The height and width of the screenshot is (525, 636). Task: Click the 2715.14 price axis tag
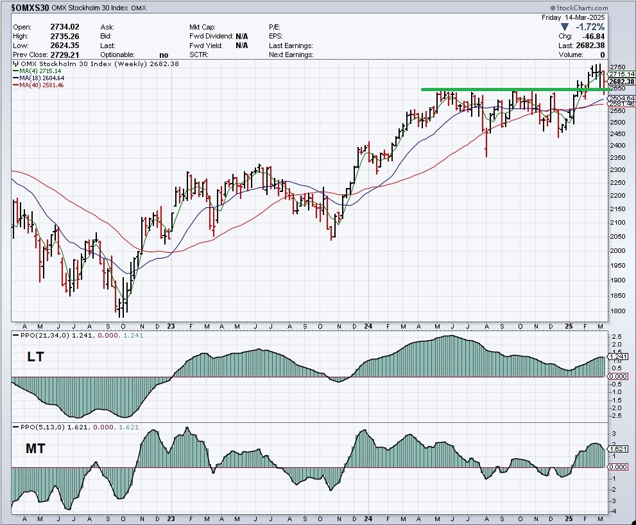(x=622, y=74)
